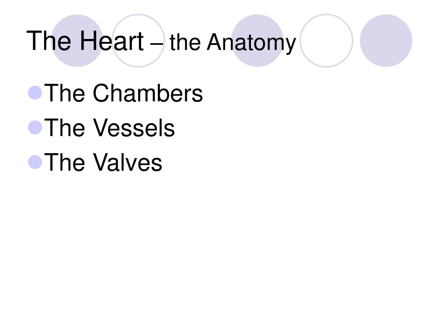Viewport: 434px width, 325px height.
Task: Click the word The before Valves
Action: [64, 162]
